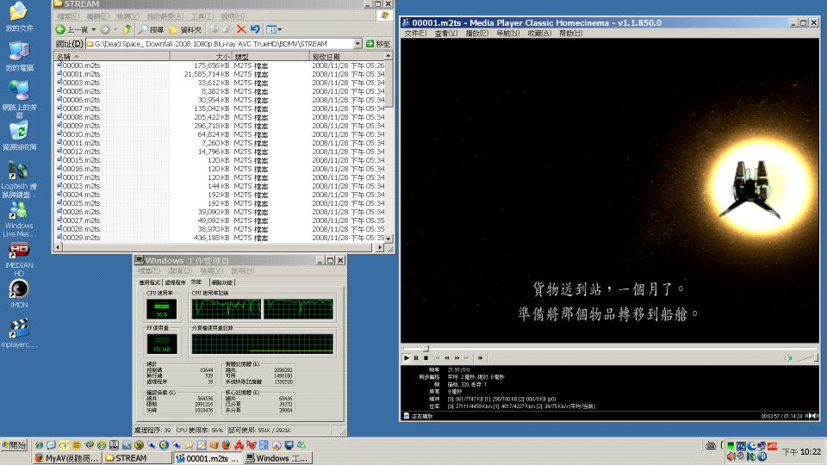Switch to the Processes tab in Task Manager

175,282
